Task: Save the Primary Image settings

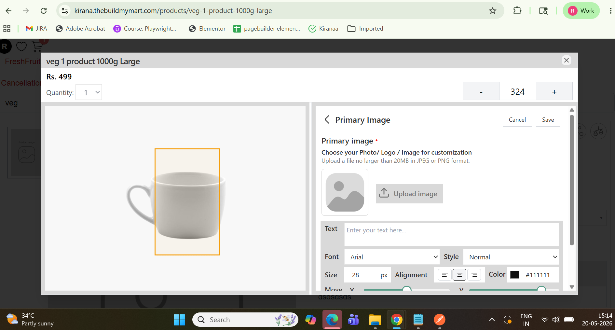Action: click(548, 119)
